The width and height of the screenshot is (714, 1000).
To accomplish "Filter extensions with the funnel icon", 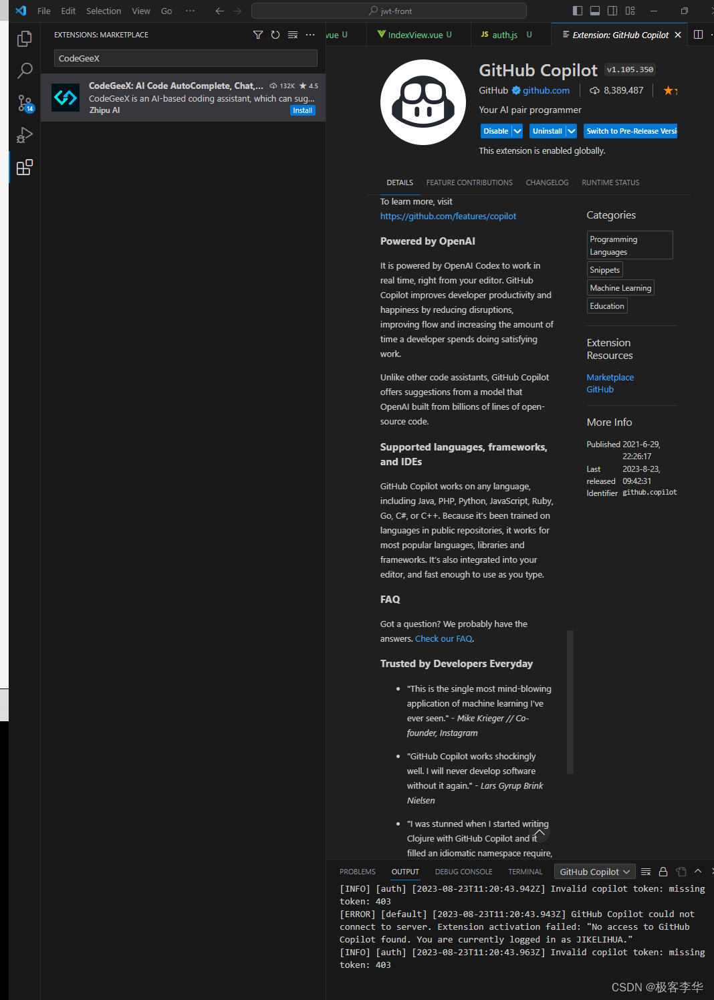I will click(258, 35).
